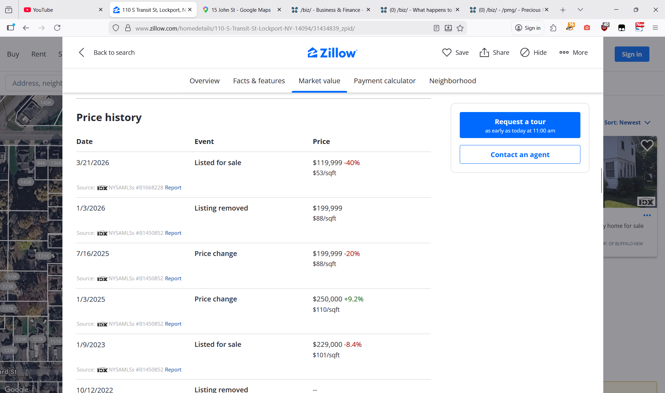Image resolution: width=665 pixels, height=393 pixels.
Task: Reload the page in browser toolbar
Action: (58, 28)
